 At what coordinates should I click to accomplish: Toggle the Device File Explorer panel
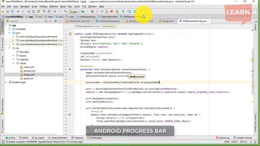(256, 121)
